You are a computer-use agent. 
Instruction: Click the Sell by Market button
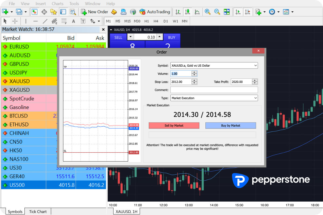pos(174,126)
